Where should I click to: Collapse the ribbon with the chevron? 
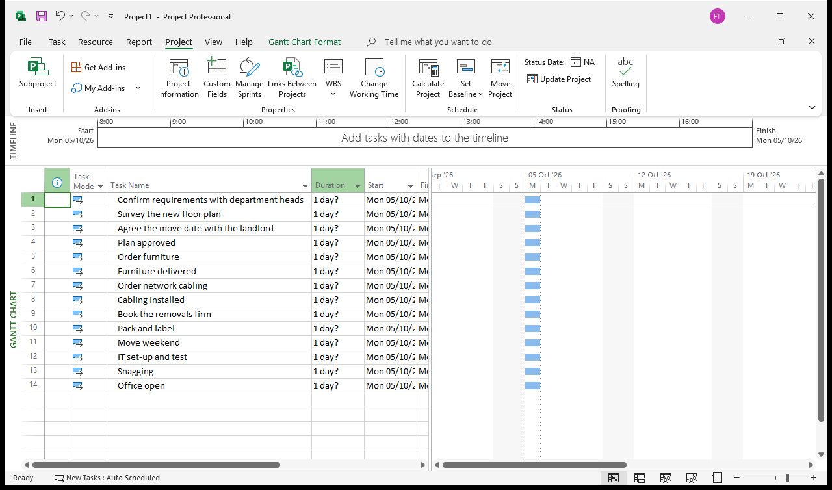click(x=812, y=107)
